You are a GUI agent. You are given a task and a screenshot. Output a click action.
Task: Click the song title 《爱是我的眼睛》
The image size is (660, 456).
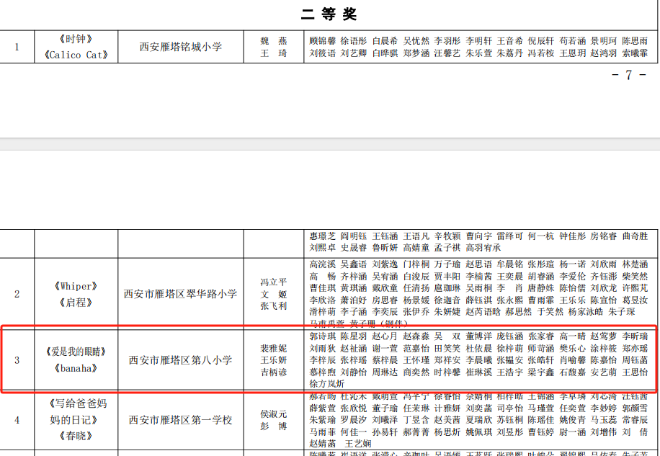coord(76,352)
